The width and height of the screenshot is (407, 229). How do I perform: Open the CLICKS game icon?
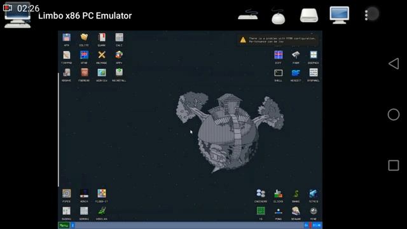tap(279, 193)
